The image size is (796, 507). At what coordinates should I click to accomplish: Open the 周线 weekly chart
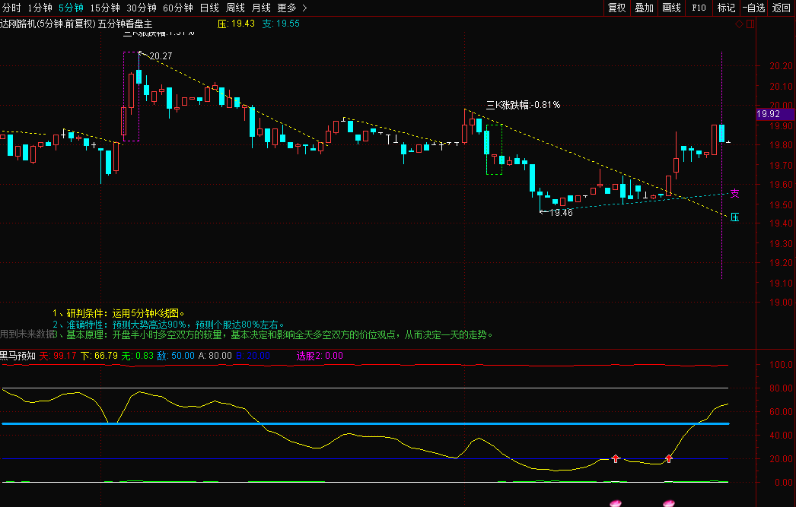pyautogui.click(x=235, y=8)
